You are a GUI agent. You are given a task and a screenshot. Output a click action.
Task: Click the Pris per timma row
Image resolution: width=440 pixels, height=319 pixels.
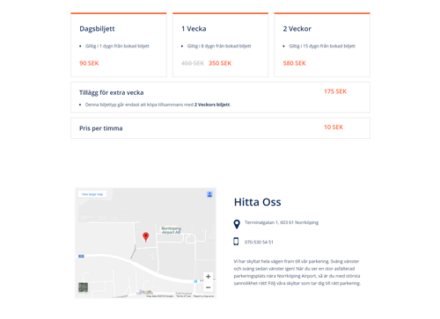pos(220,128)
